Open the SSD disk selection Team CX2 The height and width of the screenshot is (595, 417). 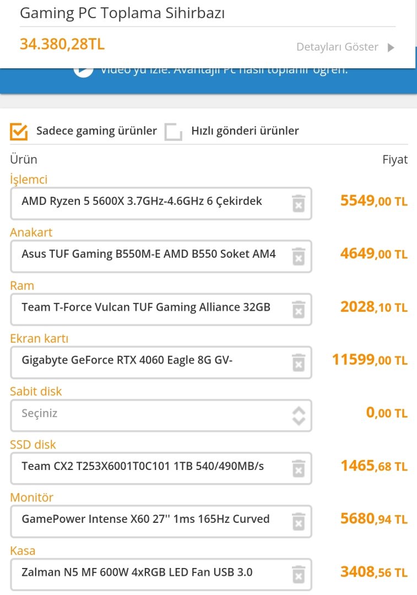161,468
